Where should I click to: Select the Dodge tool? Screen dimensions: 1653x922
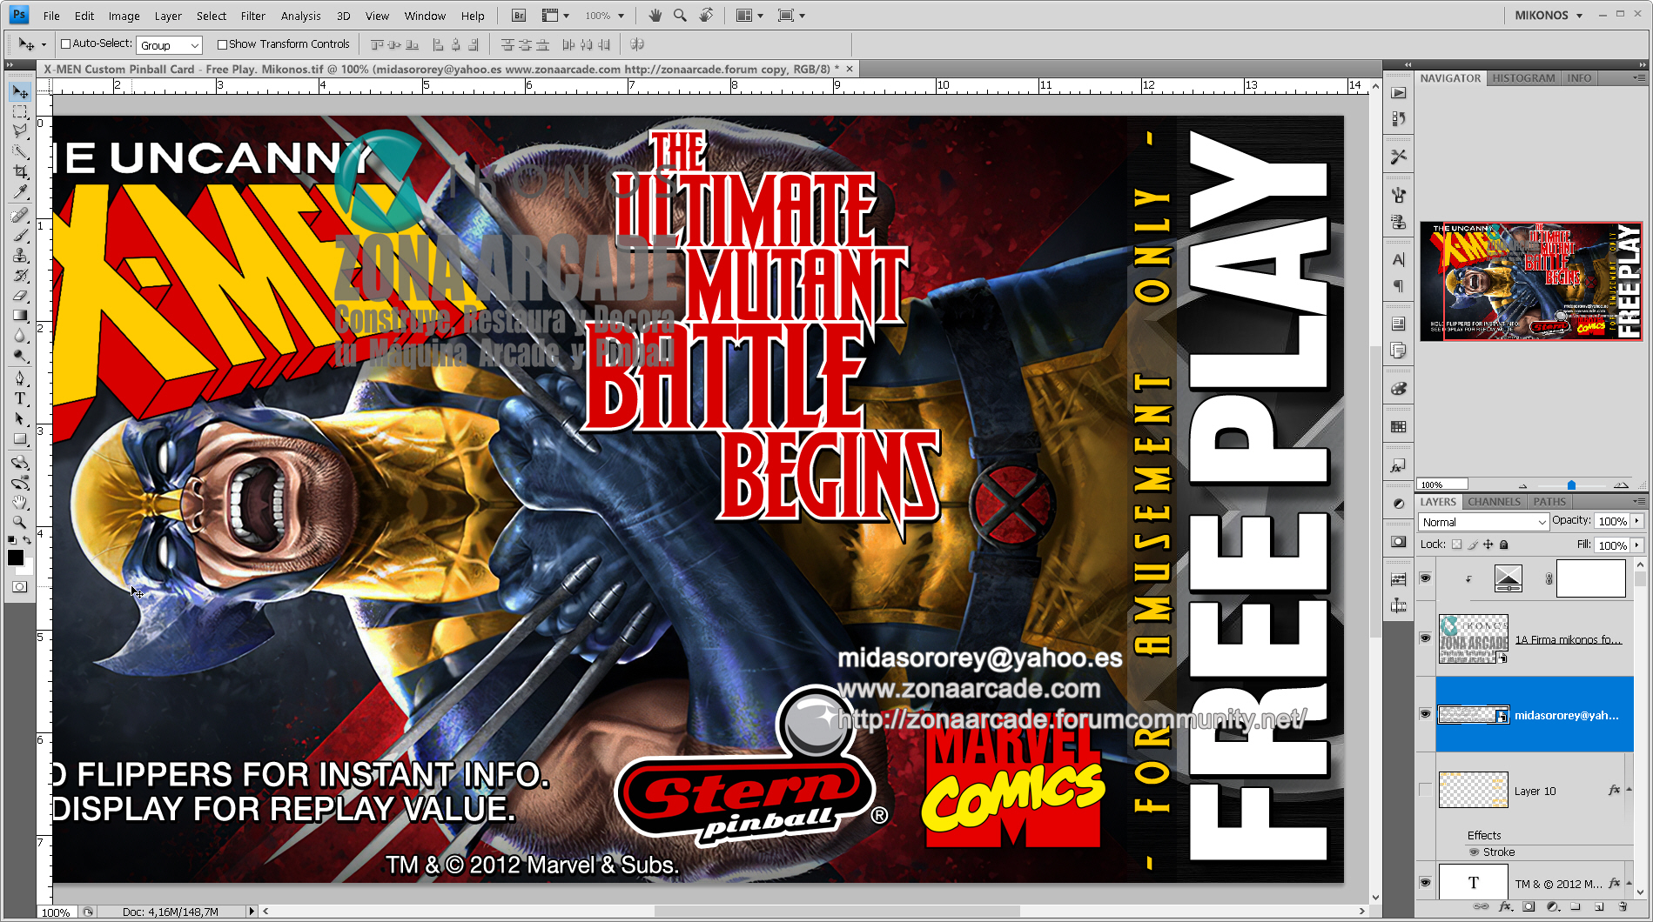tap(20, 356)
